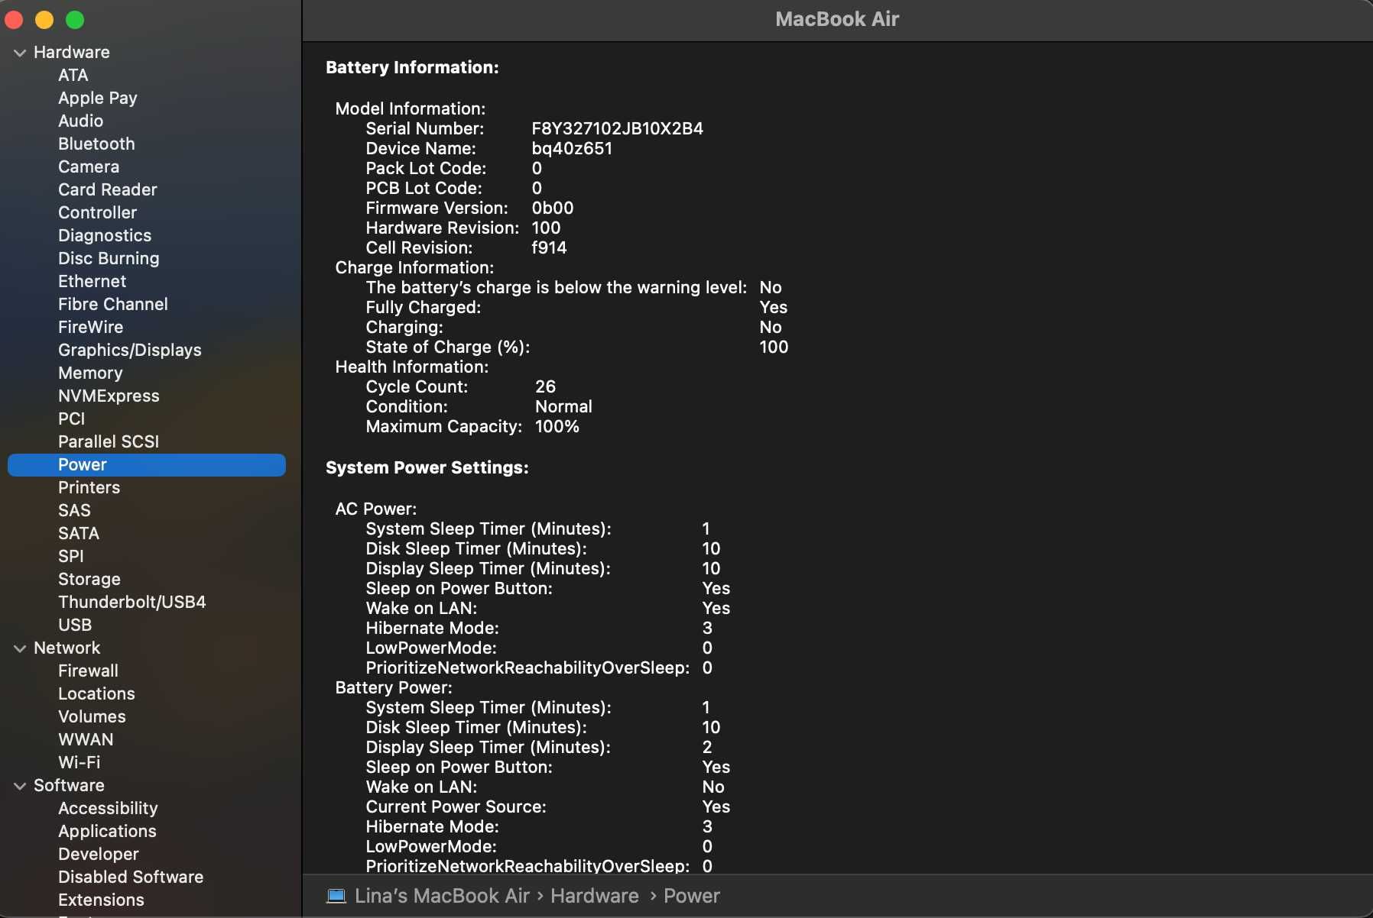The height and width of the screenshot is (918, 1373).
Task: Select Thunderbolt/USB4 in the sidebar
Action: [132, 602]
